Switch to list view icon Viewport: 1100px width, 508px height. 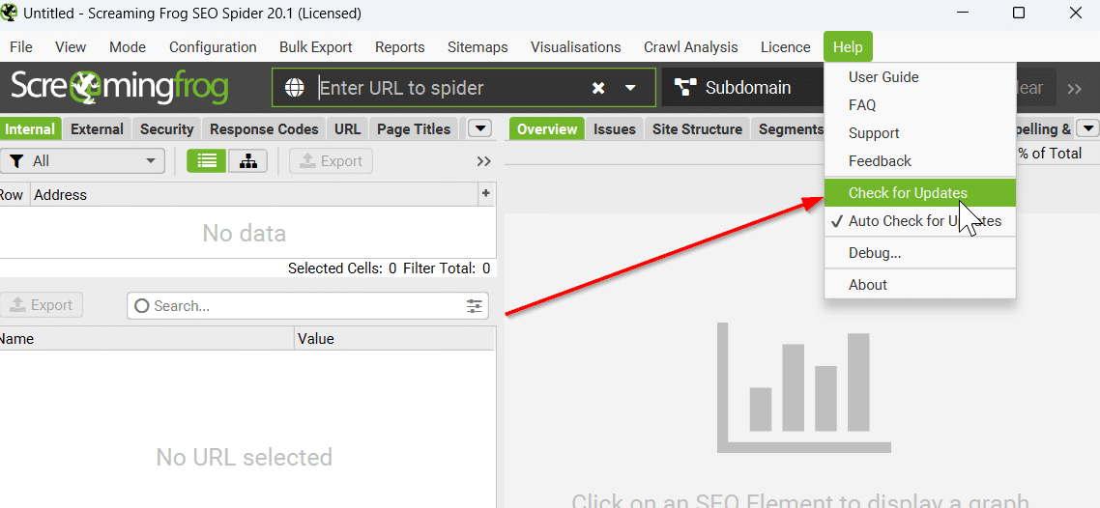click(206, 161)
